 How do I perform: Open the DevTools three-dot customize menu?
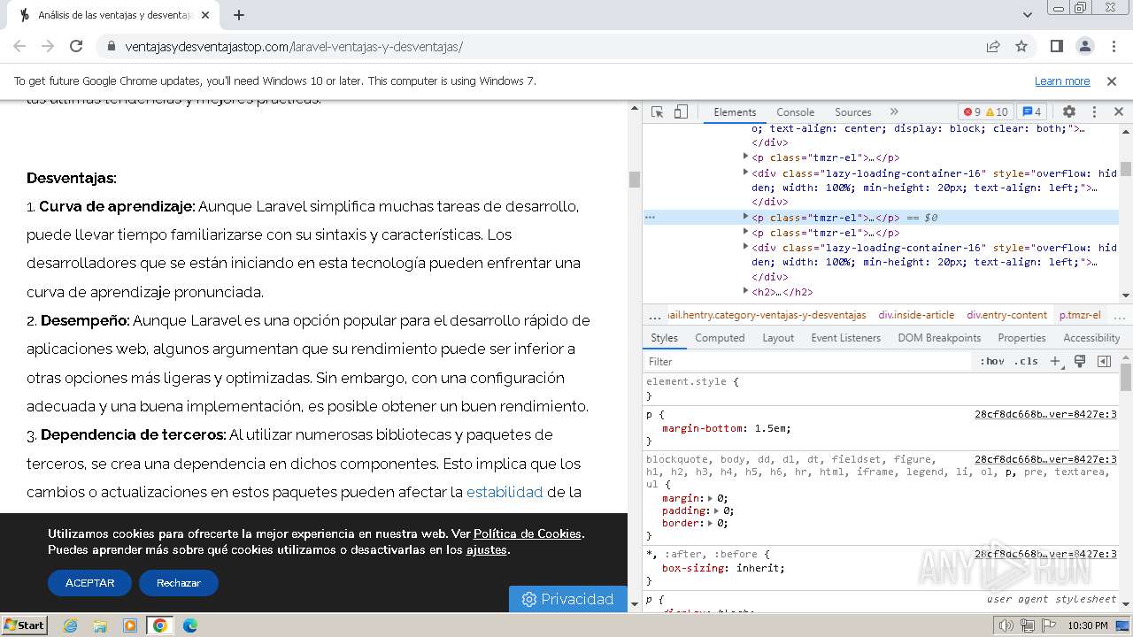1094,112
